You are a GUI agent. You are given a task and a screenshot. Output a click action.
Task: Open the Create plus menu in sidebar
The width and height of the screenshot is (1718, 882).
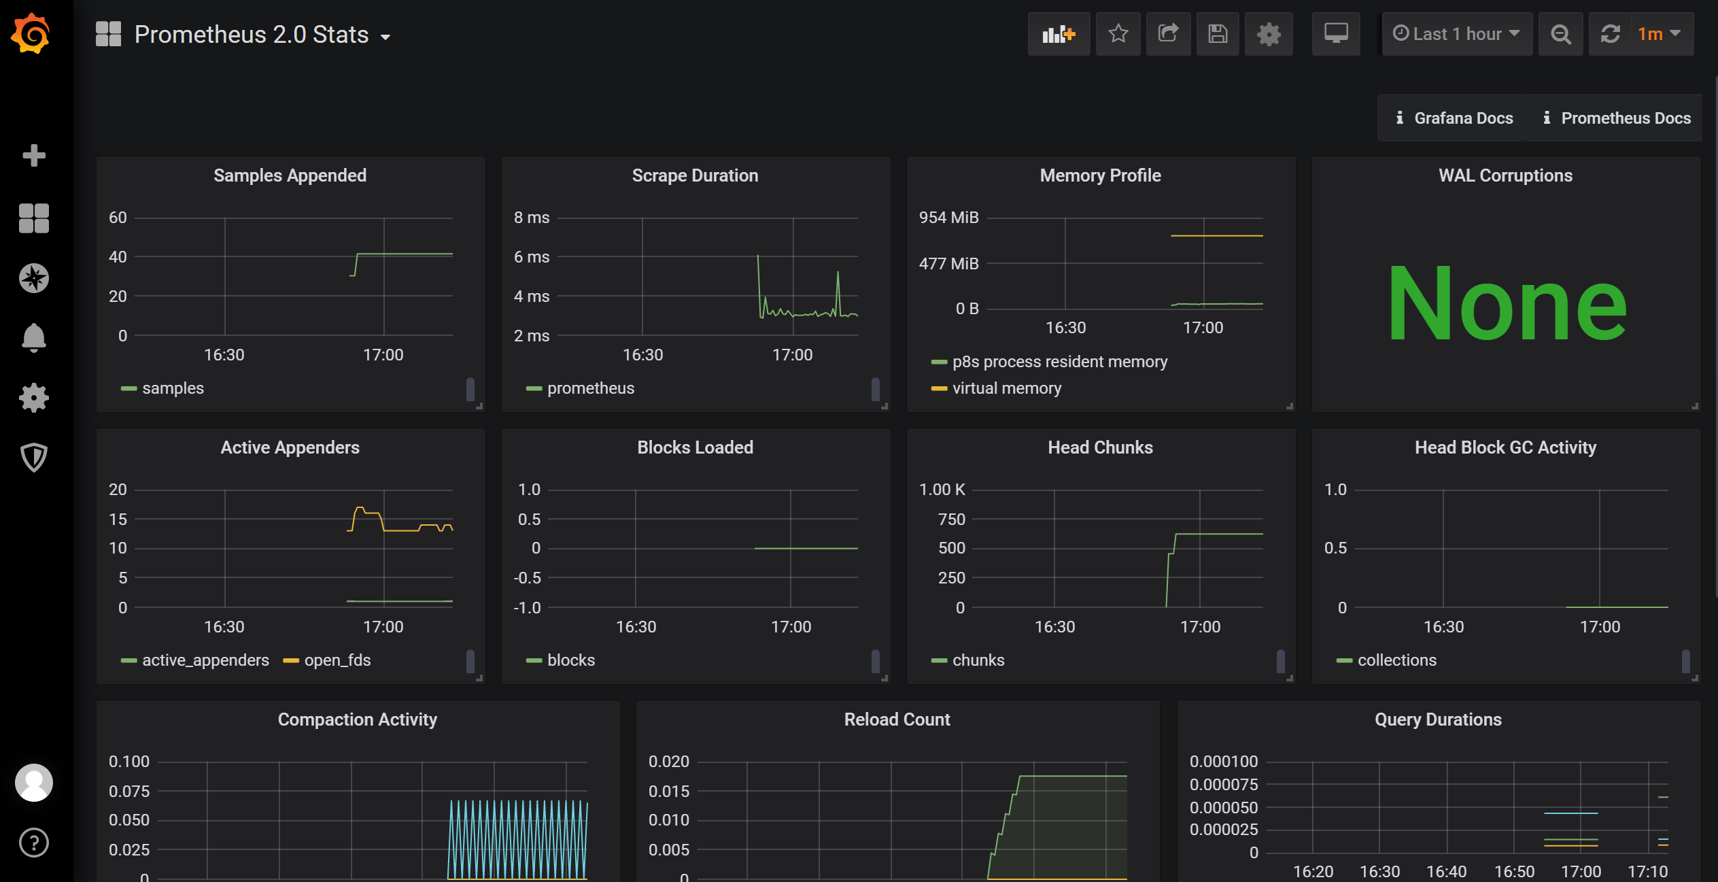pyautogui.click(x=33, y=156)
